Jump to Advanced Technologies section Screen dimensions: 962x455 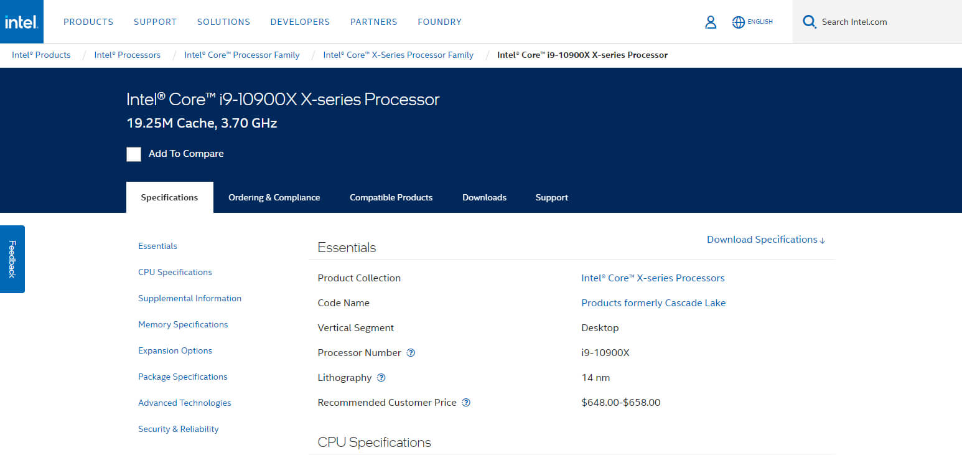[x=184, y=403]
